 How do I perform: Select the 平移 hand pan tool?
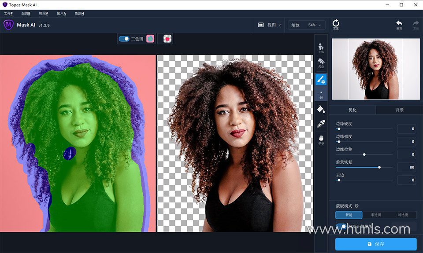321,139
